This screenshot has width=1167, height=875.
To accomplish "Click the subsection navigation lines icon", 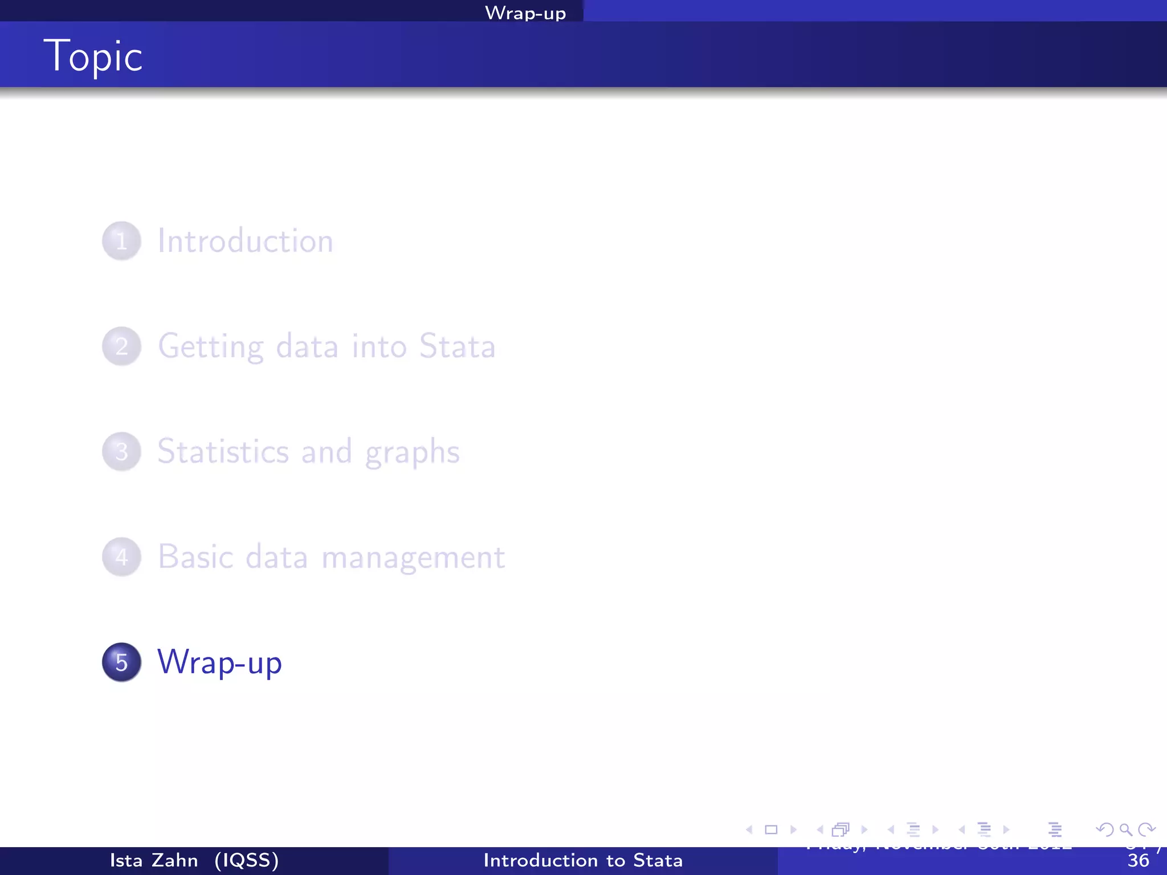I will coord(913,830).
